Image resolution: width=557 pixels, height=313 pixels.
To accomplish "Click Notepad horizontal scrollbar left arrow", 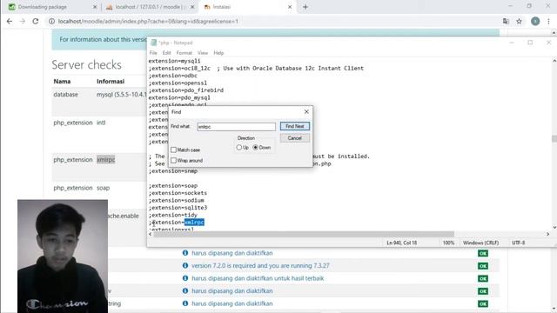I will (x=151, y=234).
